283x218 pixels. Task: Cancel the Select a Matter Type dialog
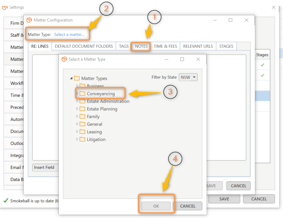click(188, 206)
